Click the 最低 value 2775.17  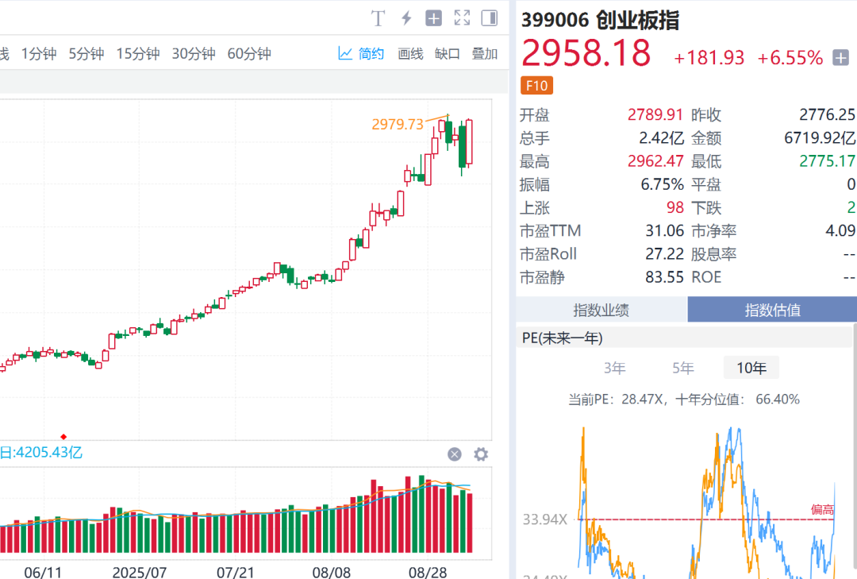(x=827, y=161)
